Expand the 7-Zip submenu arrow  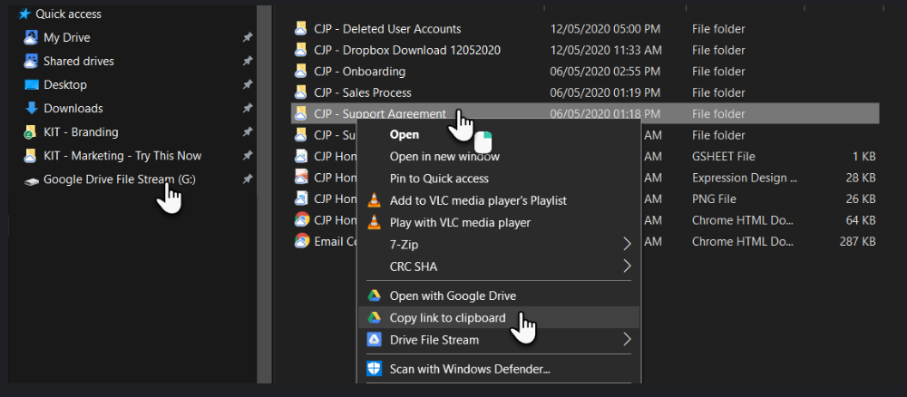627,245
